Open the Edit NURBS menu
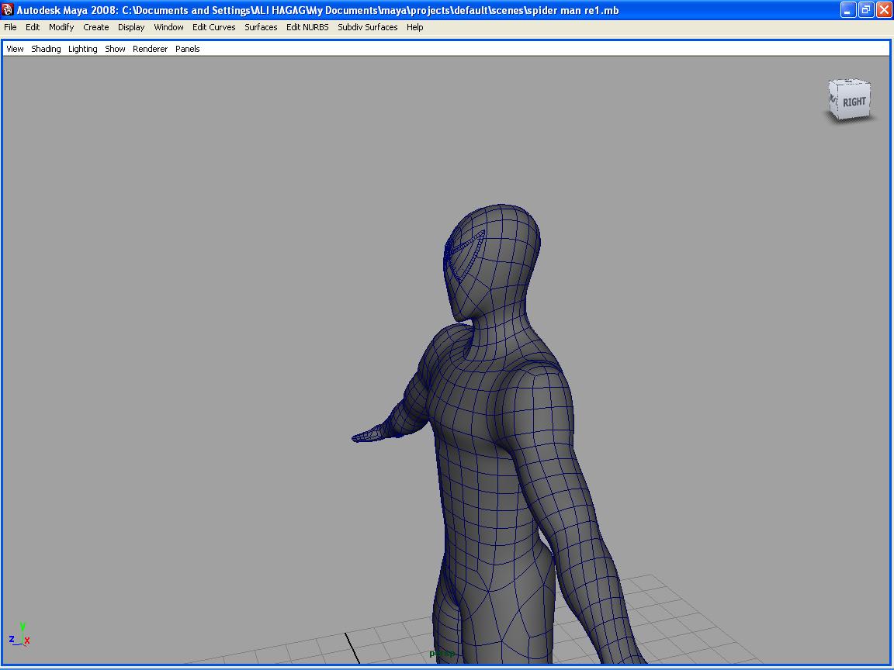This screenshot has width=894, height=670. [307, 27]
